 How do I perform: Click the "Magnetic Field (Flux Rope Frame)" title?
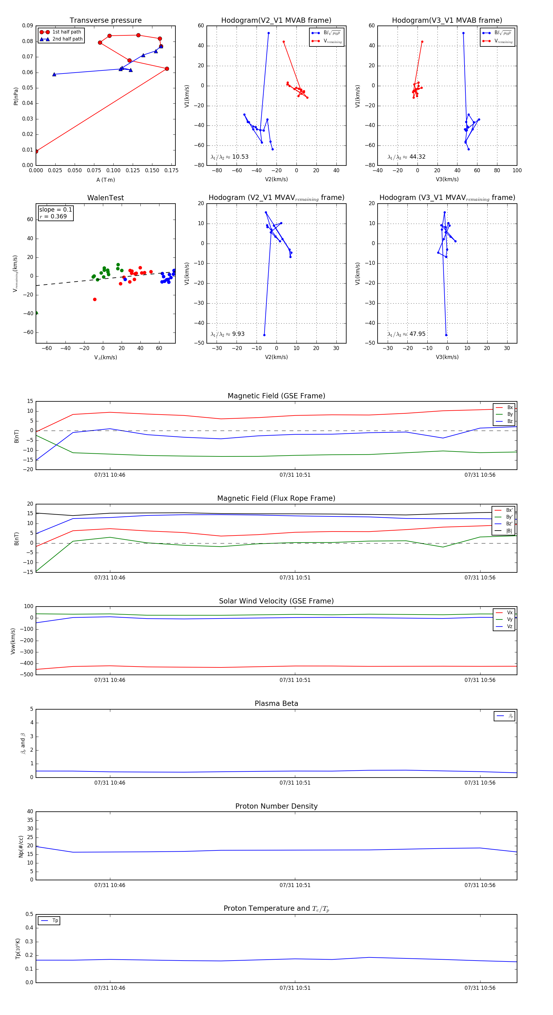(x=276, y=499)
